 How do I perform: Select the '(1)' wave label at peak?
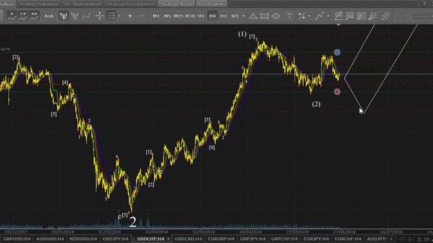(x=242, y=34)
